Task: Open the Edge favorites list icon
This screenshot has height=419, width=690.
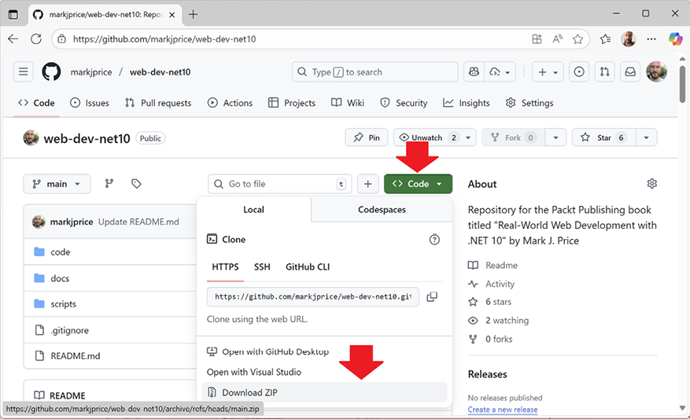Action: [x=606, y=39]
